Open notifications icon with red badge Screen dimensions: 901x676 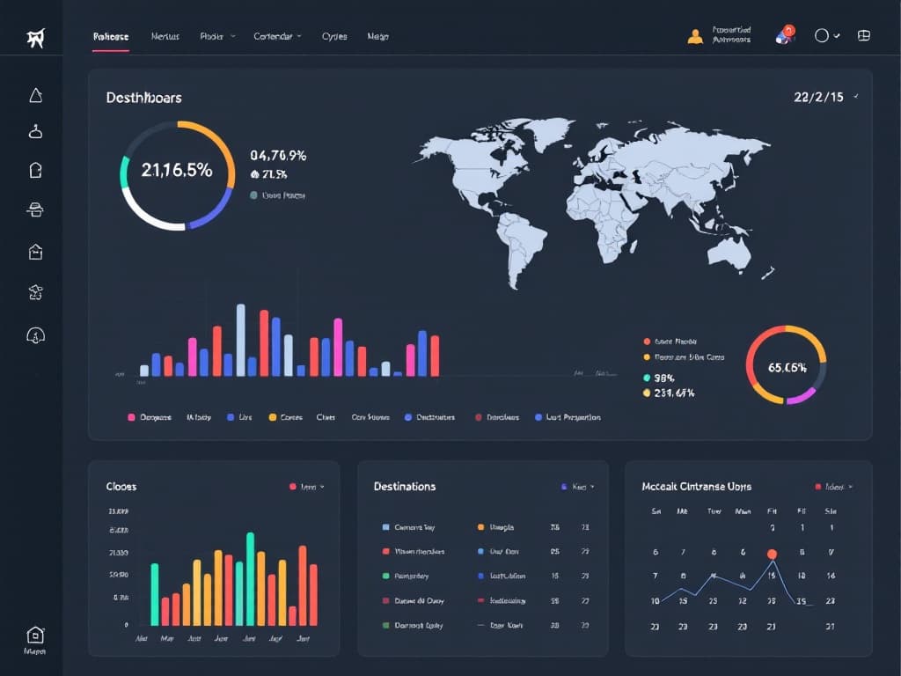(785, 34)
